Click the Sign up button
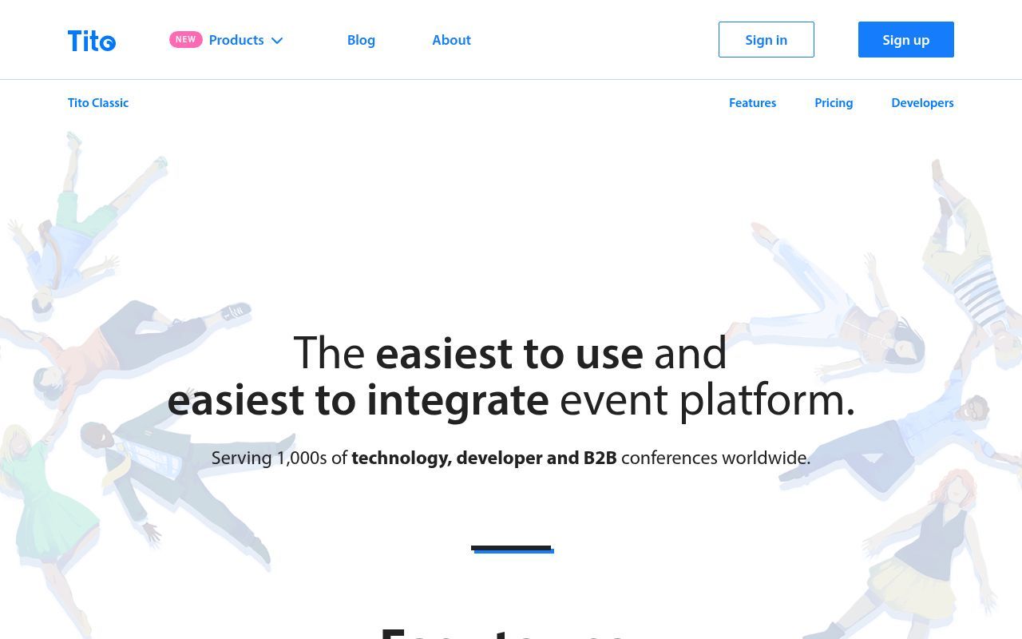The height and width of the screenshot is (639, 1022). click(906, 40)
